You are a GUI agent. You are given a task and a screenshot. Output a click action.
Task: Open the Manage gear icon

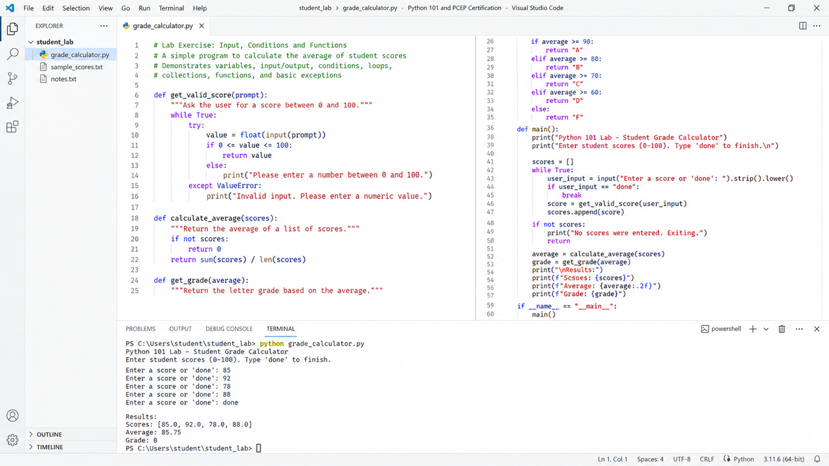tap(12, 440)
